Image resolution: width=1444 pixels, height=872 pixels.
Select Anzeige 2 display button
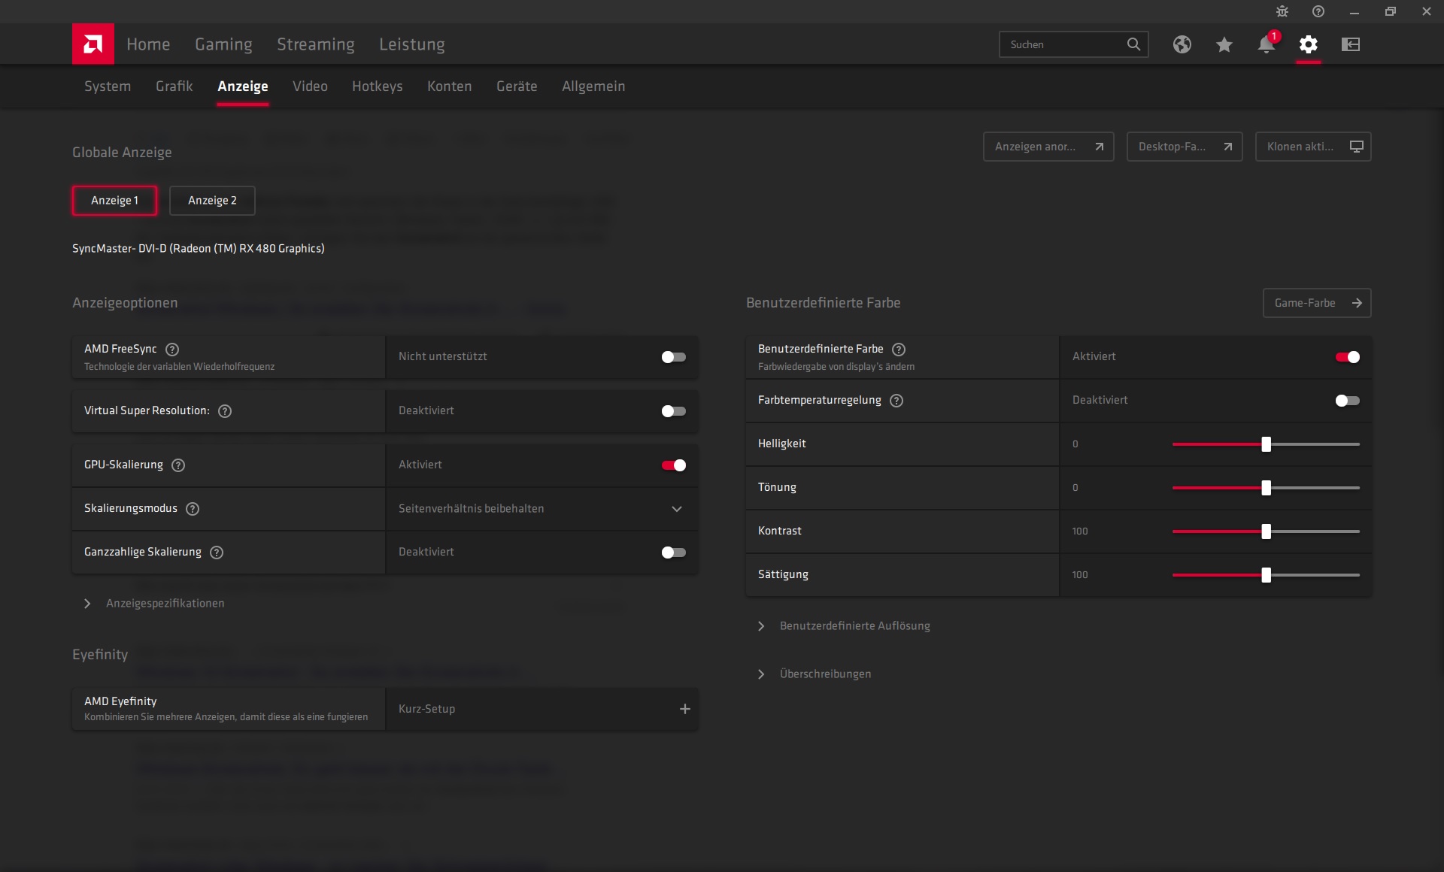coord(212,201)
